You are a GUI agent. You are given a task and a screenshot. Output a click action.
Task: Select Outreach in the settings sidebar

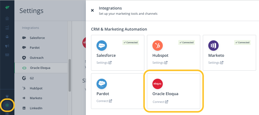(x=41, y=58)
